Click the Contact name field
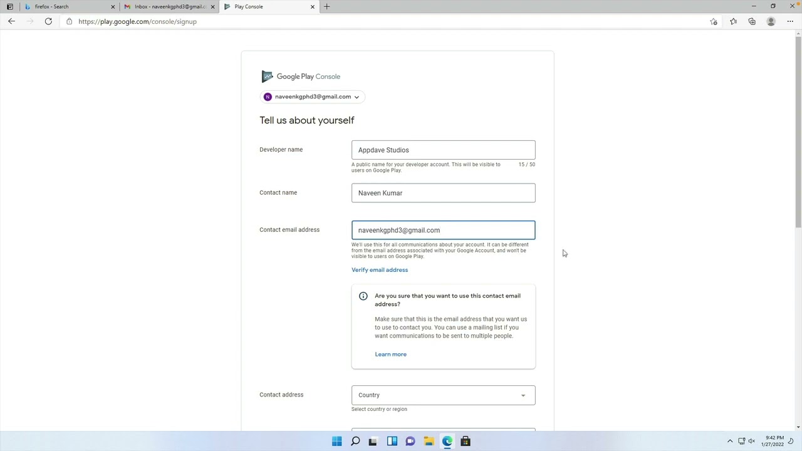Screen dimensions: 802x451 click(x=443, y=193)
